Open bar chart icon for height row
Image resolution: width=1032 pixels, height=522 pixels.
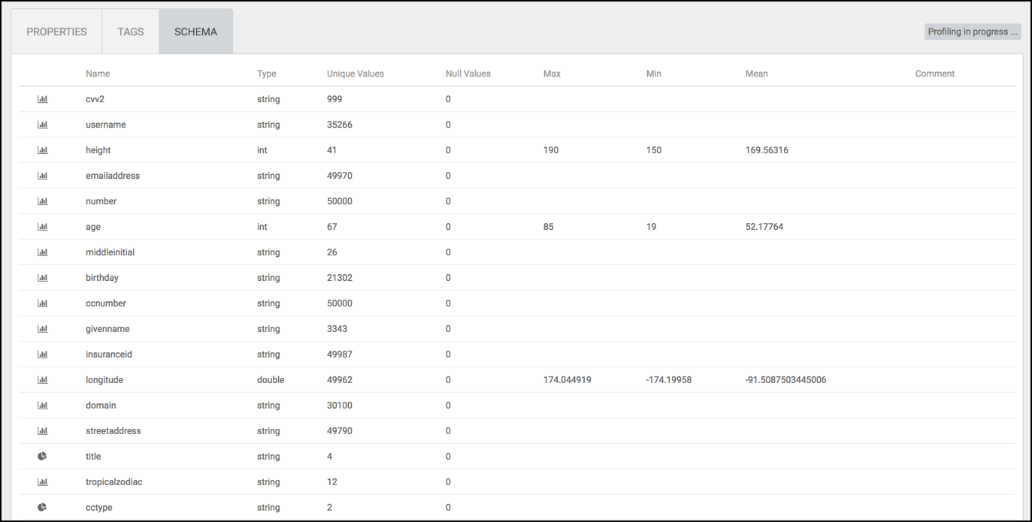pos(43,150)
